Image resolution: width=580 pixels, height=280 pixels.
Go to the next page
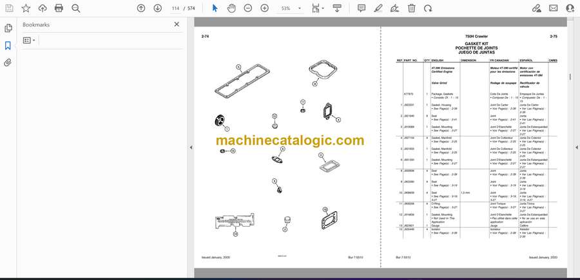[158, 8]
